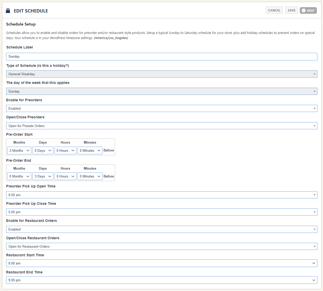Viewport: 323px width, 291px height.
Task: Open the day of the week dropdown
Action: click(162, 91)
